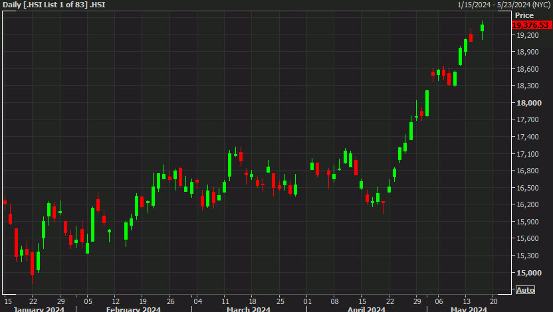Click the 18,000 price axis label
Screen dimensions: 553x312
click(x=528, y=103)
